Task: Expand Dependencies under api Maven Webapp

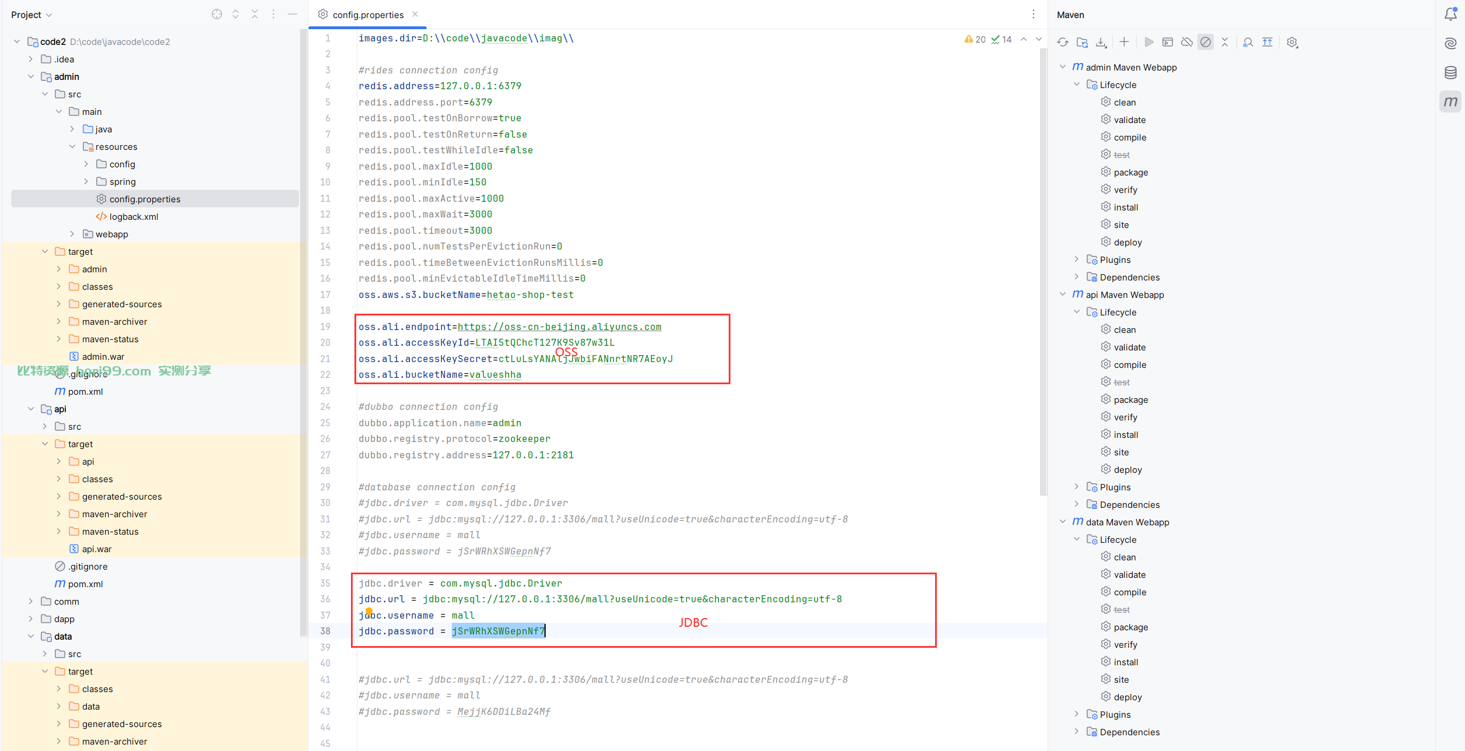Action: [x=1077, y=504]
